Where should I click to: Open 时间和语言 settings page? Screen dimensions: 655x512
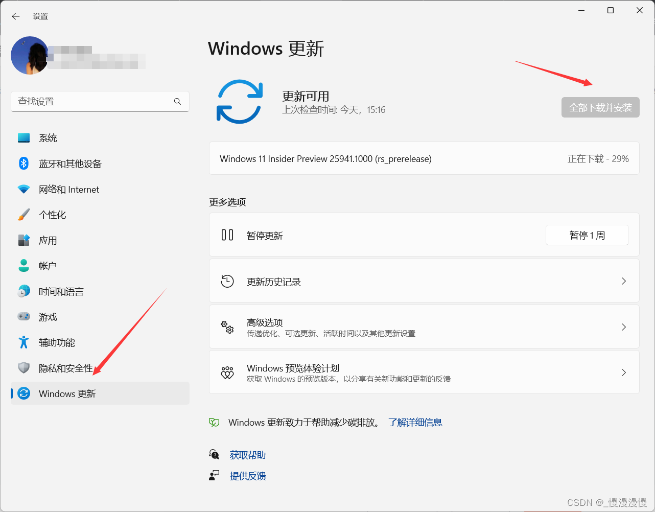click(x=100, y=291)
